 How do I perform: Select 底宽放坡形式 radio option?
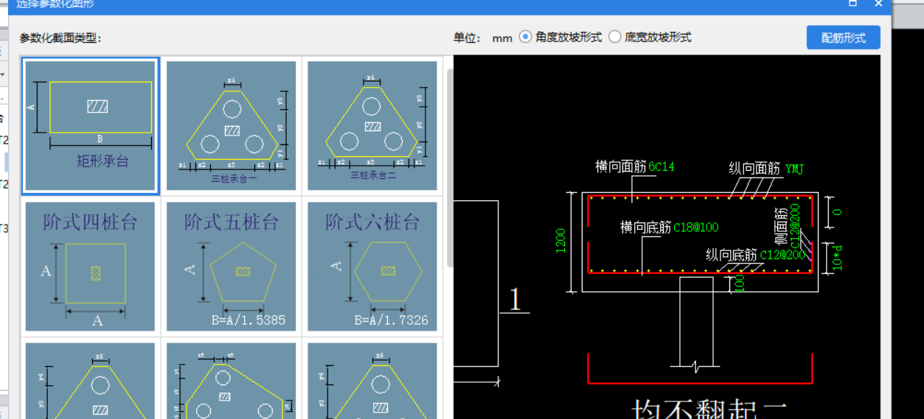click(650, 37)
